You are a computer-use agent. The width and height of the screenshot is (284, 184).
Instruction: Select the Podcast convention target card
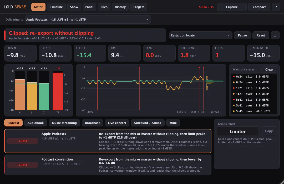tap(108, 165)
